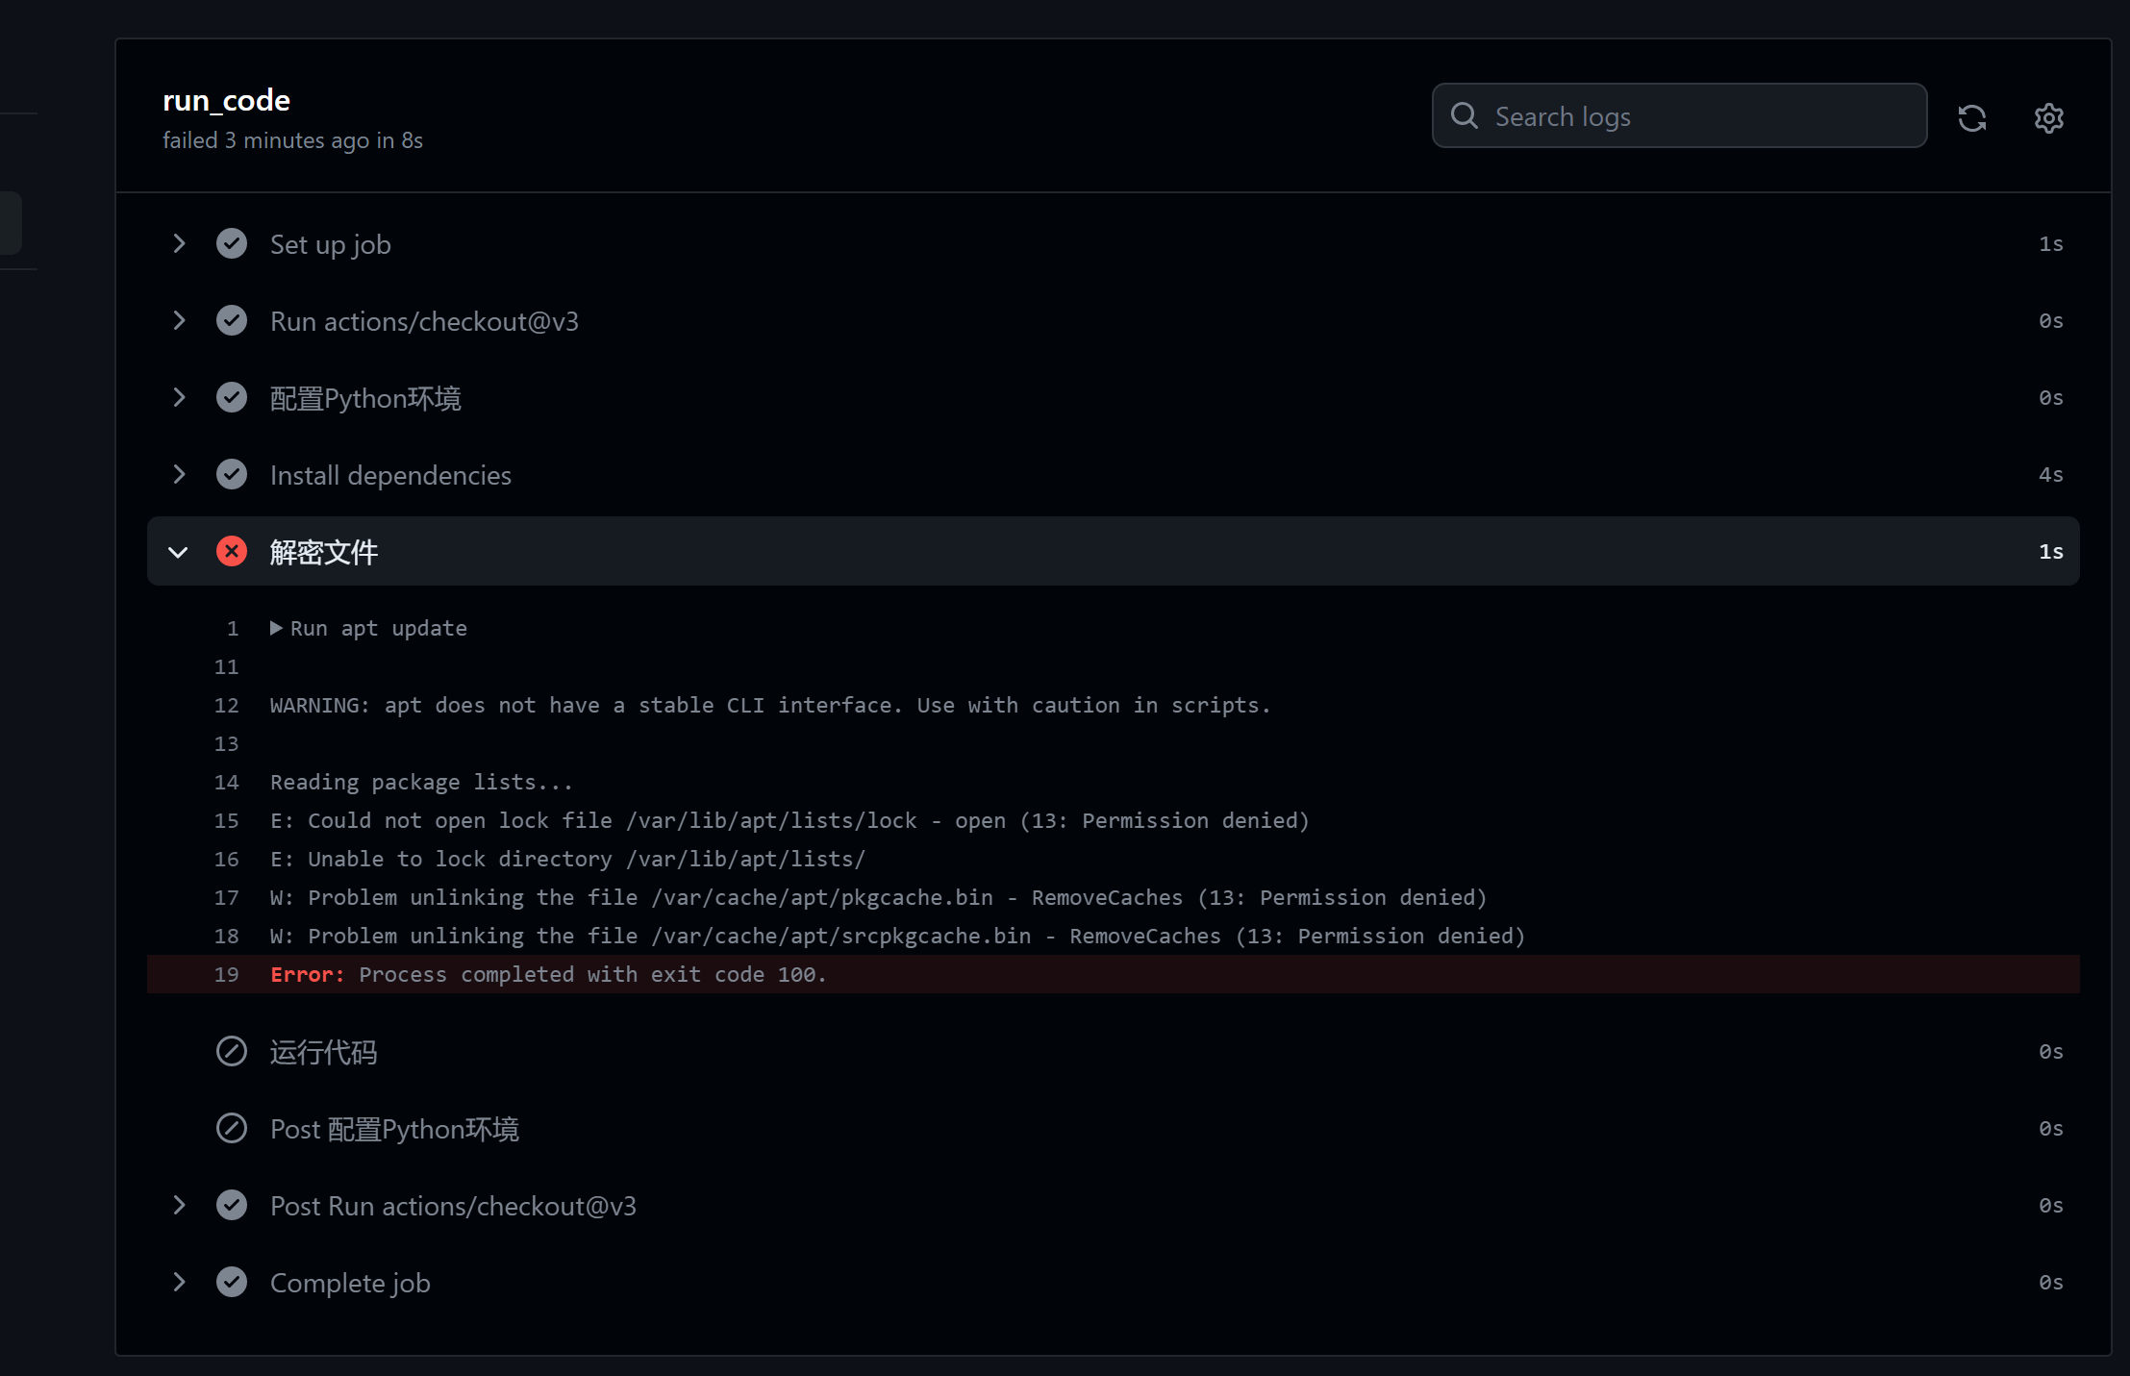Click the skipped icon beside 运行代码
This screenshot has height=1376, width=2130.
(x=232, y=1051)
